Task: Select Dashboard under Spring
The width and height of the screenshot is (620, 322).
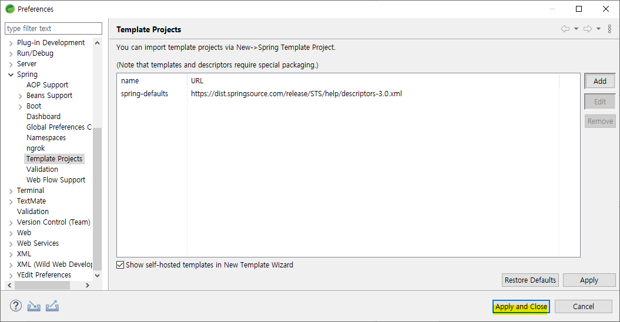Action: coord(43,116)
